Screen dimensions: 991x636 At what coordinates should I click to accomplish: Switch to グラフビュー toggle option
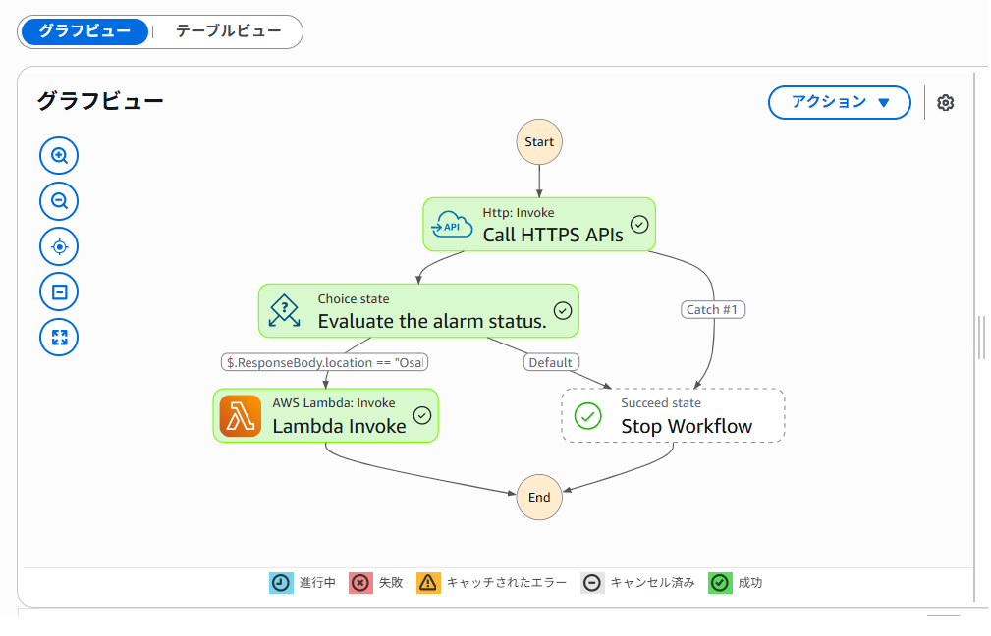pos(84,31)
